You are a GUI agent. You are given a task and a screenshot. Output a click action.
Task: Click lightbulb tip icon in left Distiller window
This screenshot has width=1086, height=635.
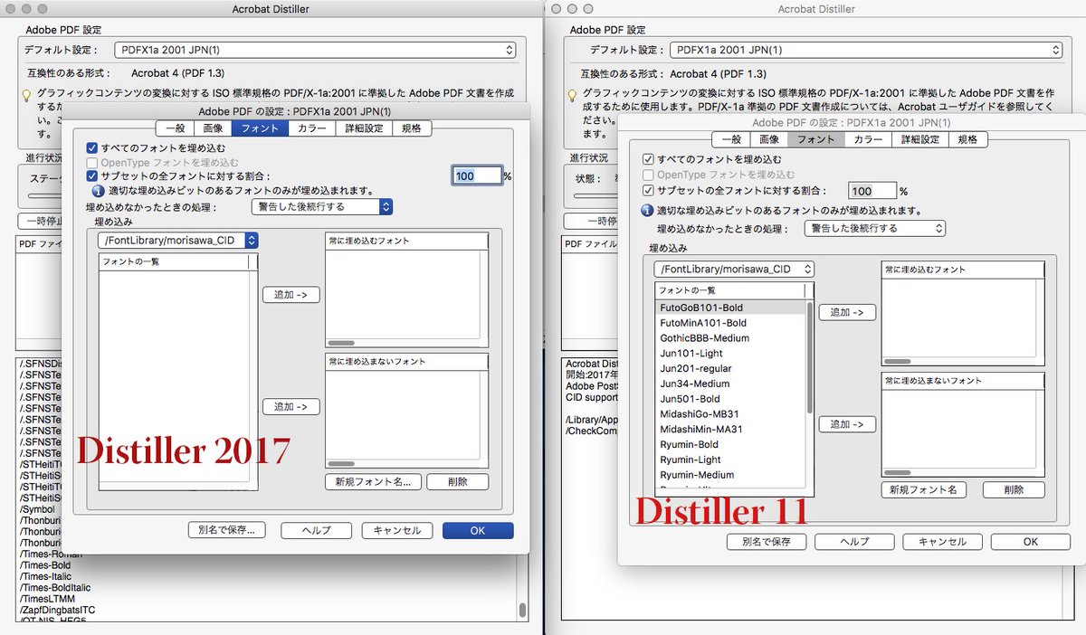(27, 94)
